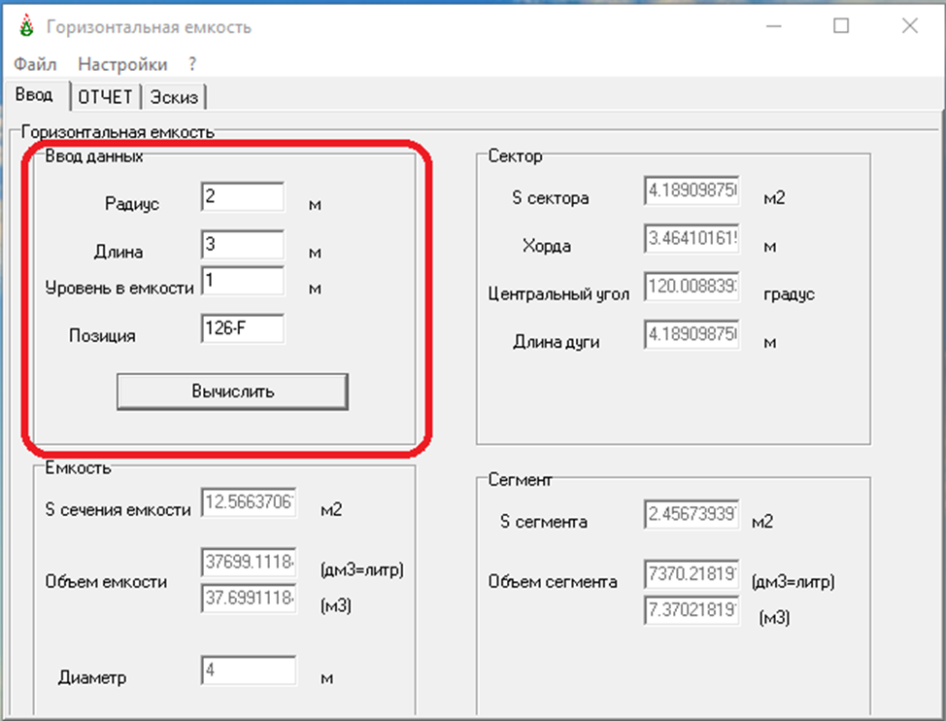
Task: Click the Уровень в емкости input field
Action: pyautogui.click(x=243, y=281)
